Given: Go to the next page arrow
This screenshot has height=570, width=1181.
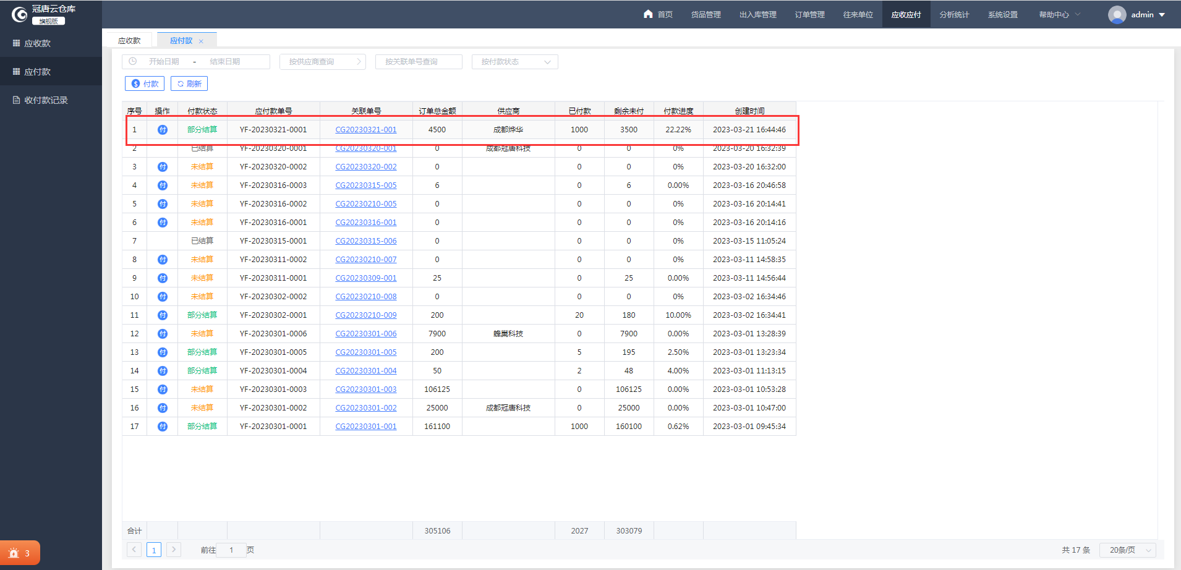Looking at the screenshot, I should pyautogui.click(x=174, y=550).
